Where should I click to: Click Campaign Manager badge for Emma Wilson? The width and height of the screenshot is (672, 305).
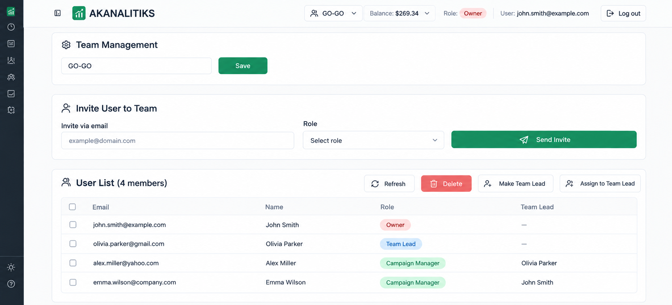point(413,283)
